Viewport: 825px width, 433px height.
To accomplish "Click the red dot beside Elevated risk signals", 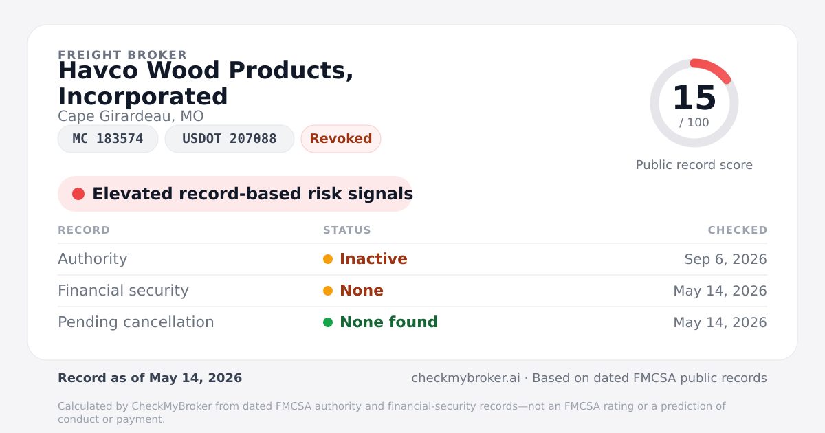I will (x=78, y=194).
